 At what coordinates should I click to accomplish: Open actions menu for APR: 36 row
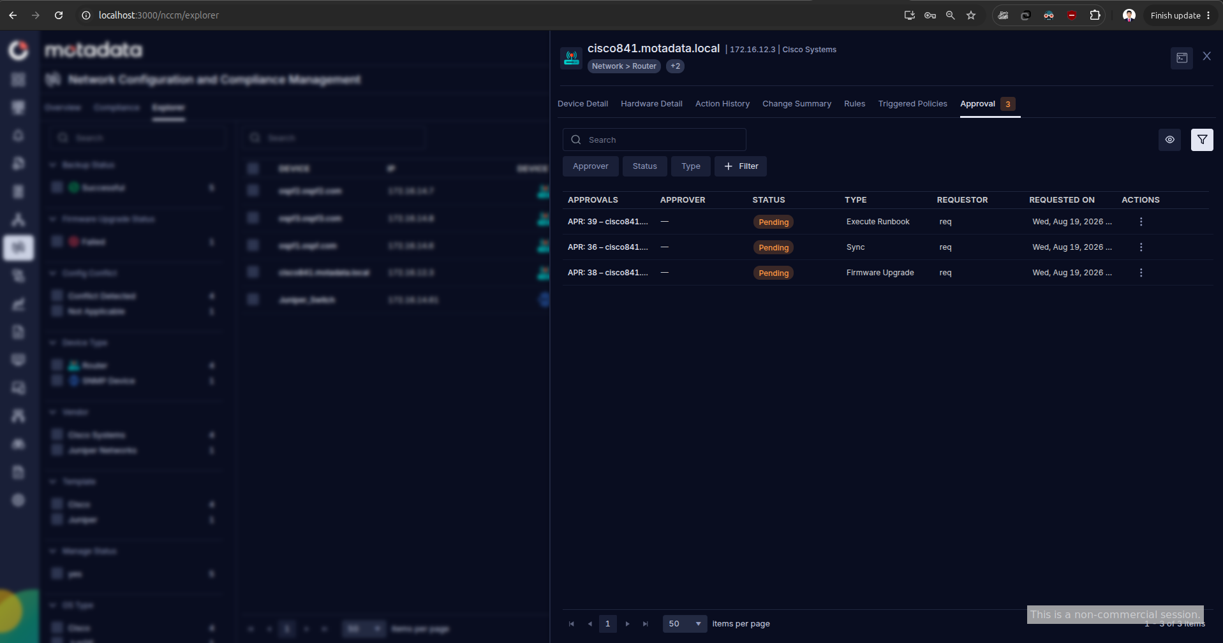pos(1141,247)
